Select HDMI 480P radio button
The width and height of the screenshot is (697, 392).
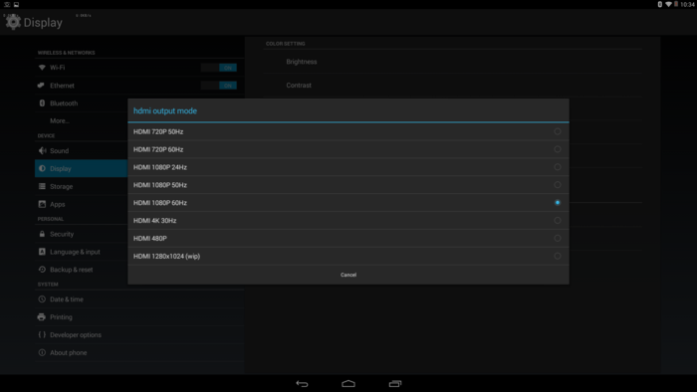point(557,238)
